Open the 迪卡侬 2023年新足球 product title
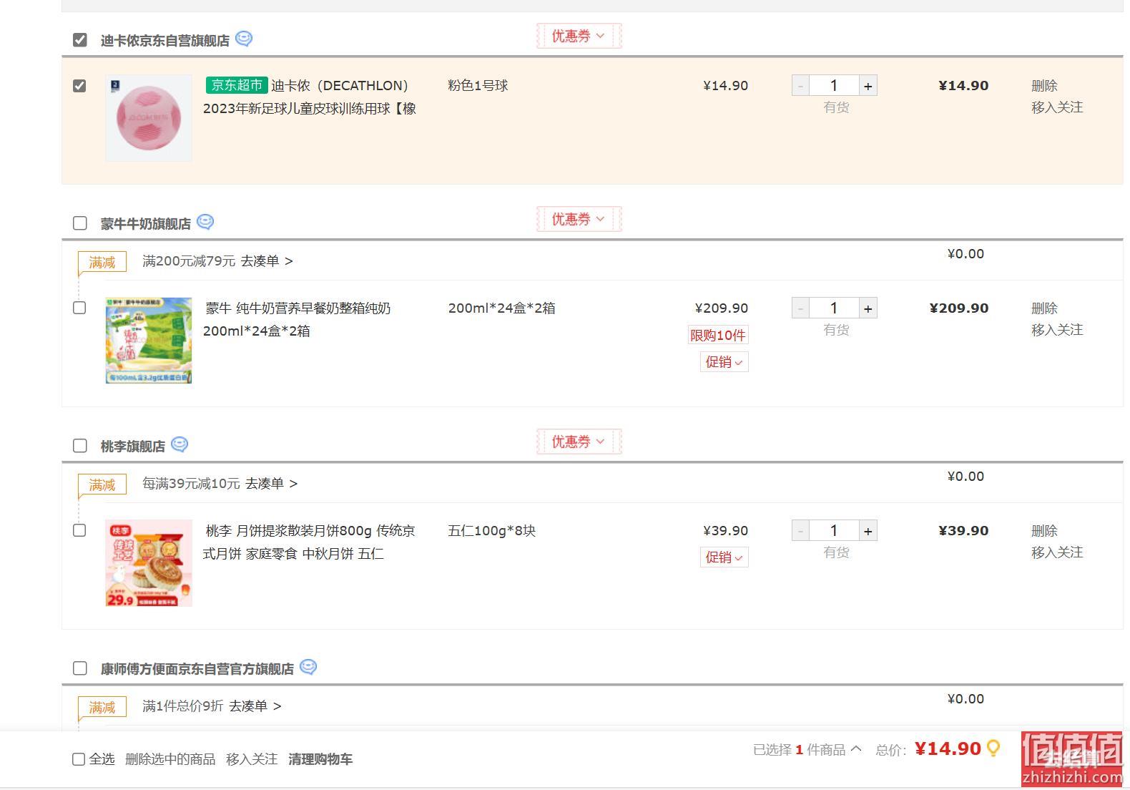Screen dimensions: 1130x790 [x=310, y=97]
